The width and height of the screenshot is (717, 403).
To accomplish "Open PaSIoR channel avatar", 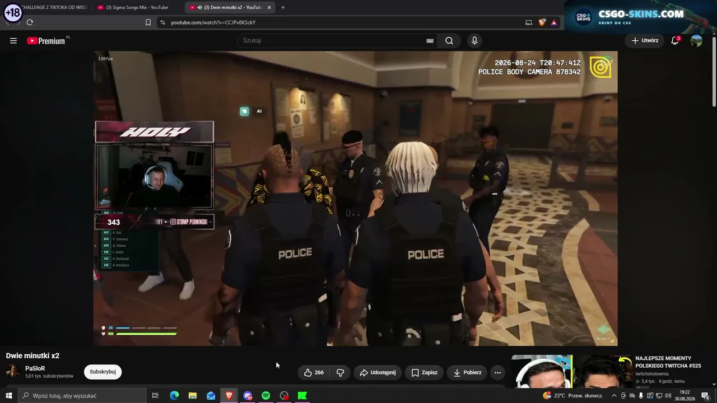I will (x=13, y=372).
